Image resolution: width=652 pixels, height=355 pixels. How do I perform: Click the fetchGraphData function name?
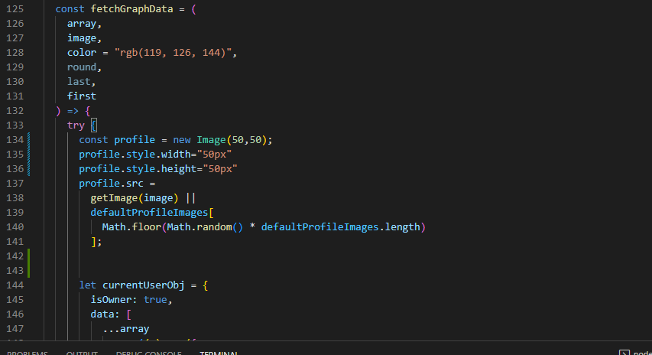(131, 9)
